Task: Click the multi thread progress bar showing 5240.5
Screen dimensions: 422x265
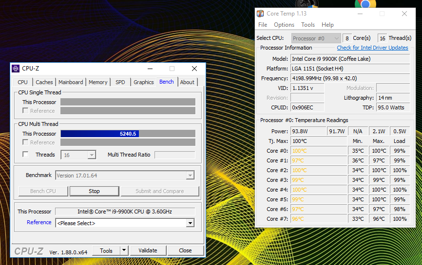Action: [128, 134]
